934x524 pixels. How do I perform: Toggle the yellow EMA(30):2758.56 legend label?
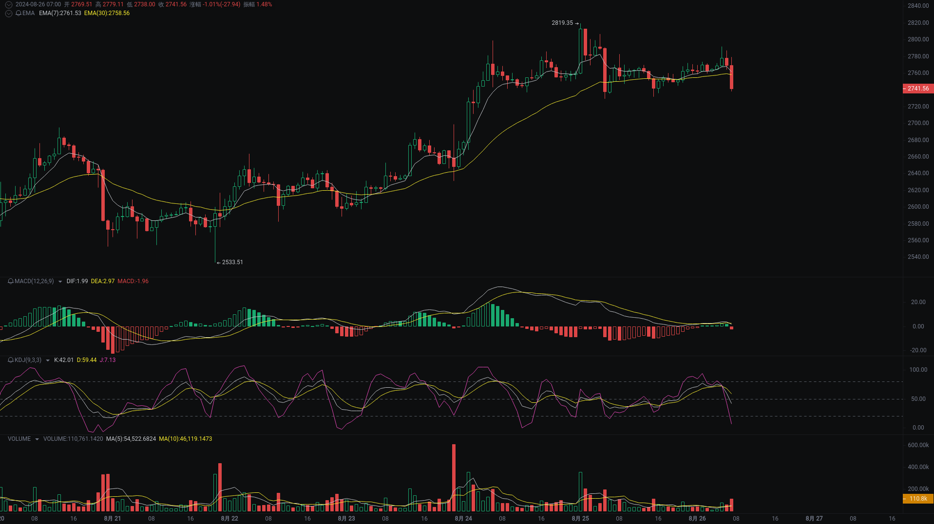point(107,13)
